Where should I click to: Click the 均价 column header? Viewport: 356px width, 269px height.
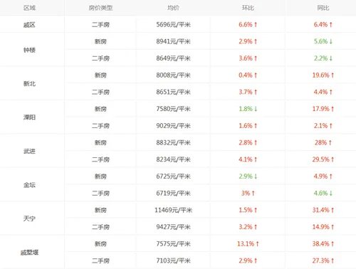coord(173,8)
